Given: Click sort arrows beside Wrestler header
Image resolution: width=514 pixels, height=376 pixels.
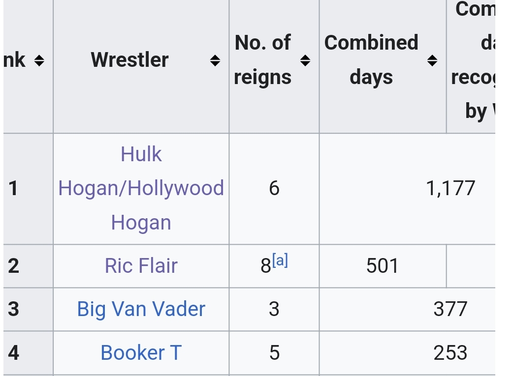Looking at the screenshot, I should (x=215, y=60).
